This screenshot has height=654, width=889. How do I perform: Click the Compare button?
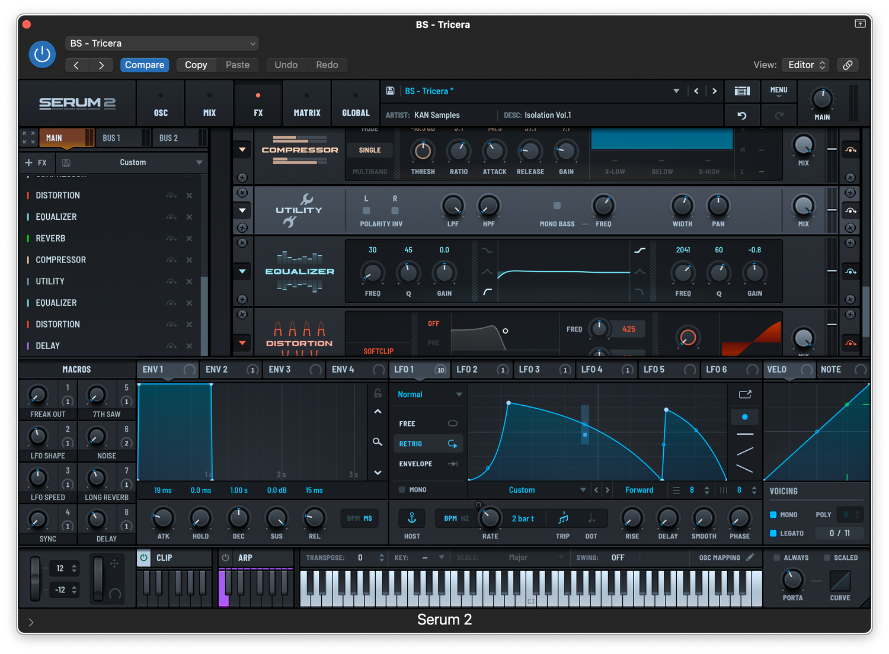[x=145, y=65]
